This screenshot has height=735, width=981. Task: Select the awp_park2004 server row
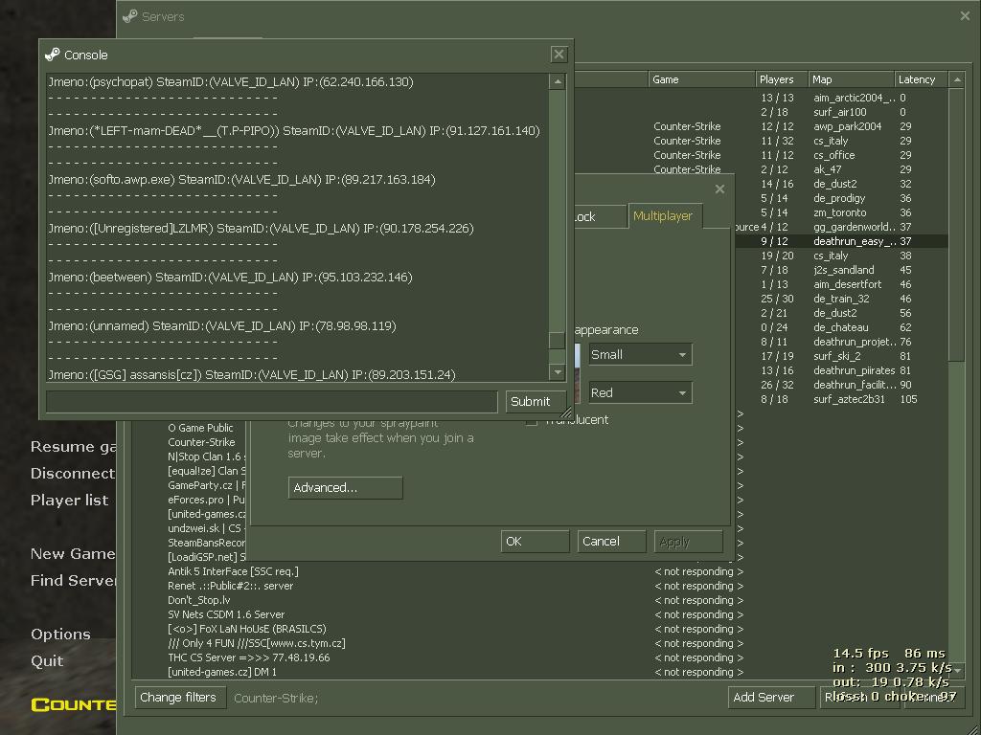[x=760, y=126]
